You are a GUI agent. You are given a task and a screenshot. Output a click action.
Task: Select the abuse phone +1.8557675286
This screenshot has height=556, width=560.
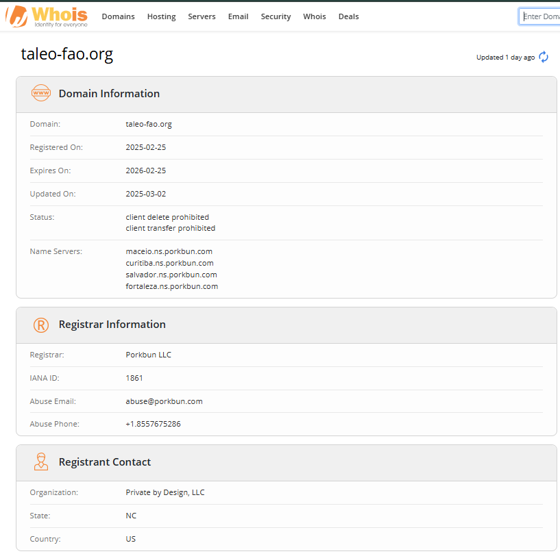coord(154,424)
